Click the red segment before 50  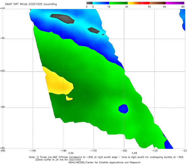point(145,3)
